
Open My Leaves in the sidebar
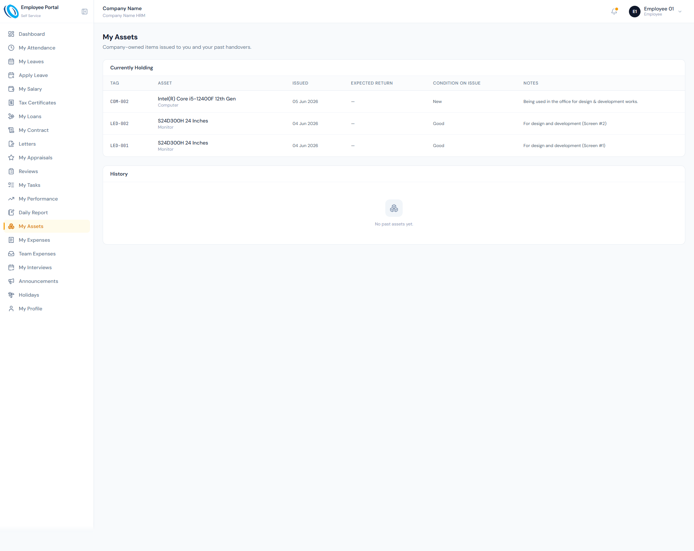pos(47,61)
